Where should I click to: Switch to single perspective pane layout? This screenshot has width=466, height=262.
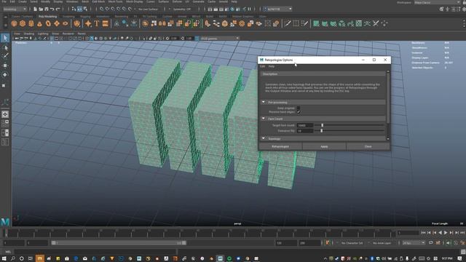[5, 114]
